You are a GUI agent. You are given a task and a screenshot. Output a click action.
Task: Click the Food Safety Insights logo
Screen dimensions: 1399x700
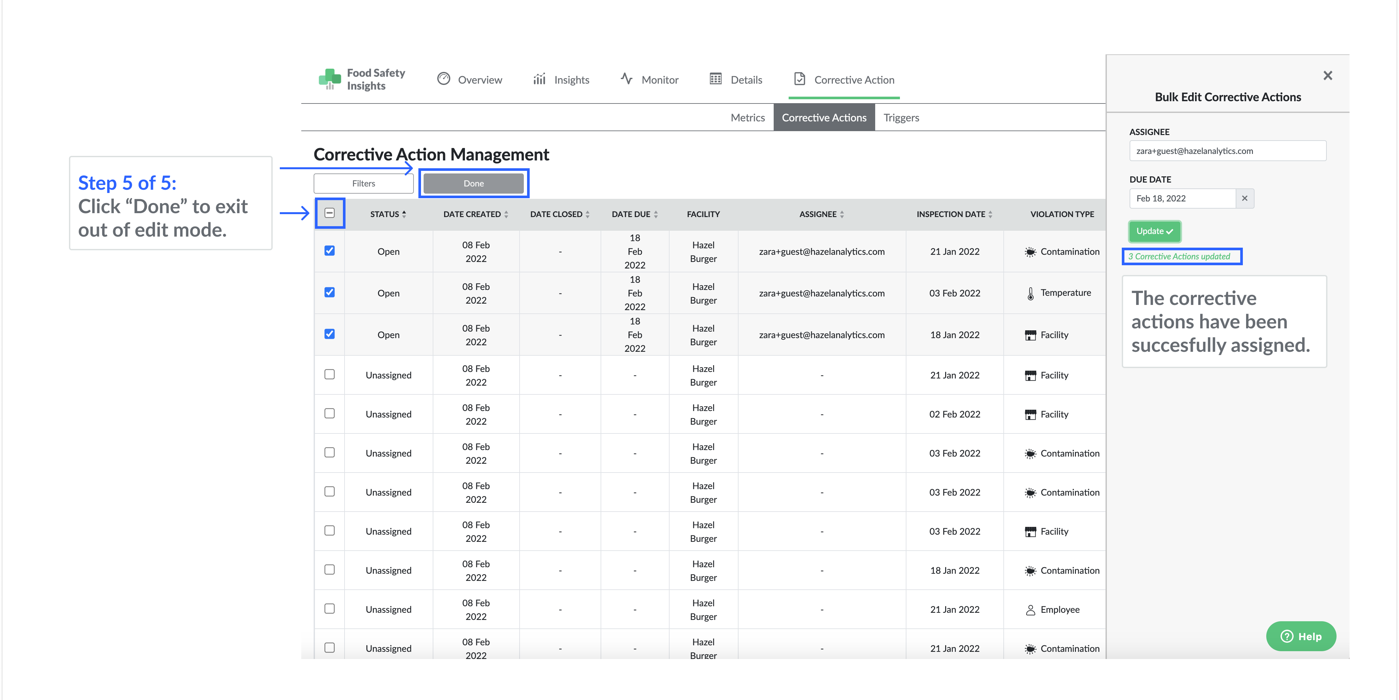pos(362,79)
